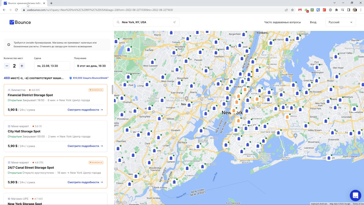The width and height of the screenshot is (364, 205).
Task: Open a new browser tab
Action: [x=51, y=3]
